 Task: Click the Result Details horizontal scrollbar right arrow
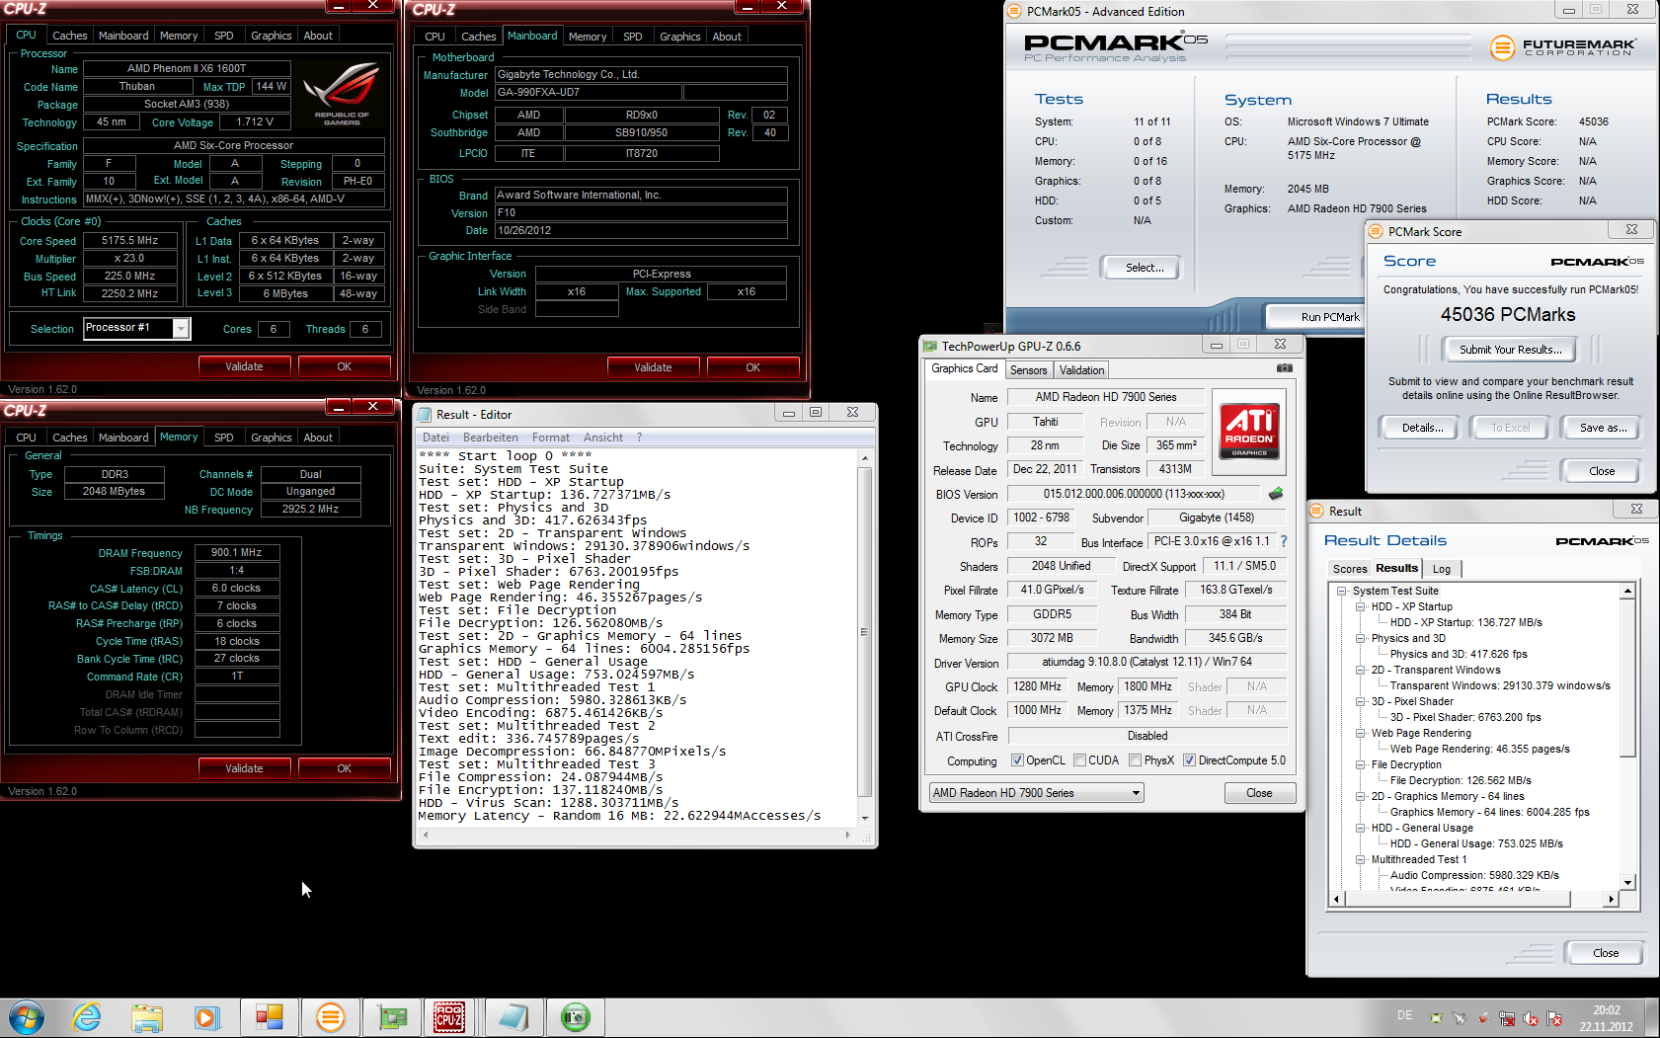pos(1612,899)
